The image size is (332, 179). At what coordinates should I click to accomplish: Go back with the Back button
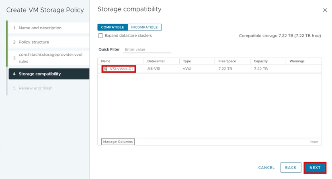point(291,168)
